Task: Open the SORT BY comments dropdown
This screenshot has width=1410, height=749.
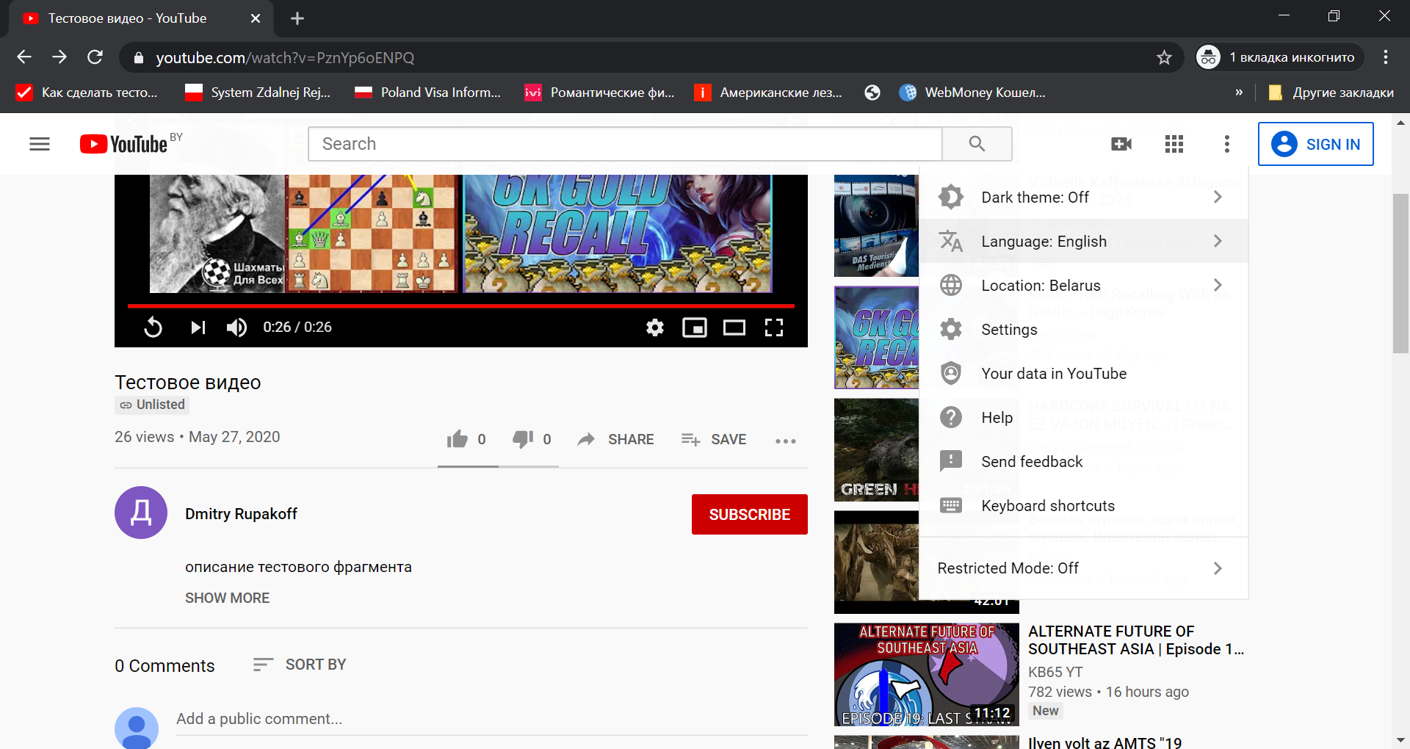Action: pyautogui.click(x=299, y=665)
